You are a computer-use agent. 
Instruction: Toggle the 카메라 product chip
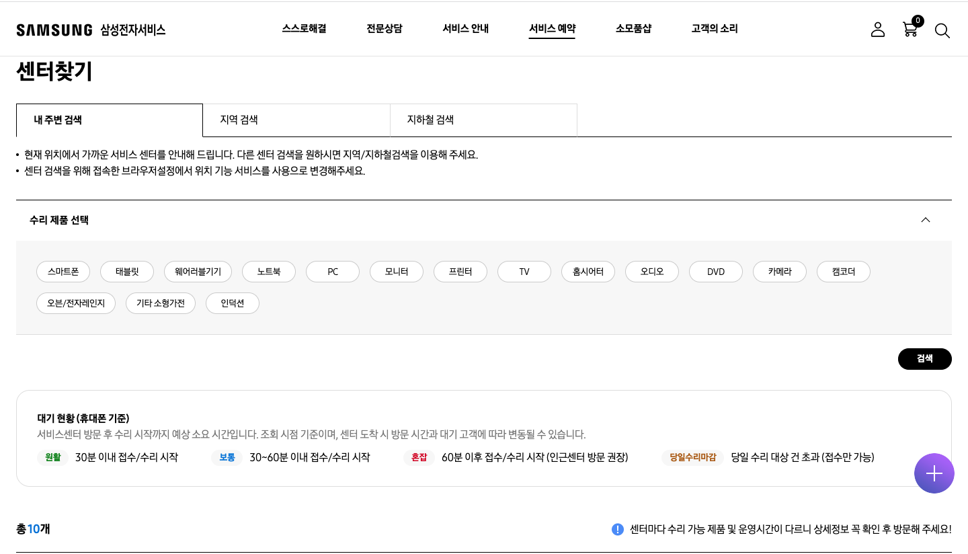point(779,272)
